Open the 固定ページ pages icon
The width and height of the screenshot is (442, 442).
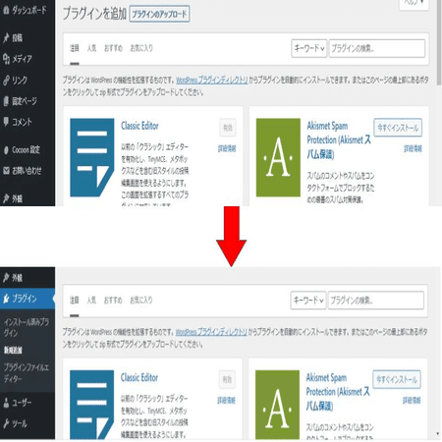click(x=6, y=101)
